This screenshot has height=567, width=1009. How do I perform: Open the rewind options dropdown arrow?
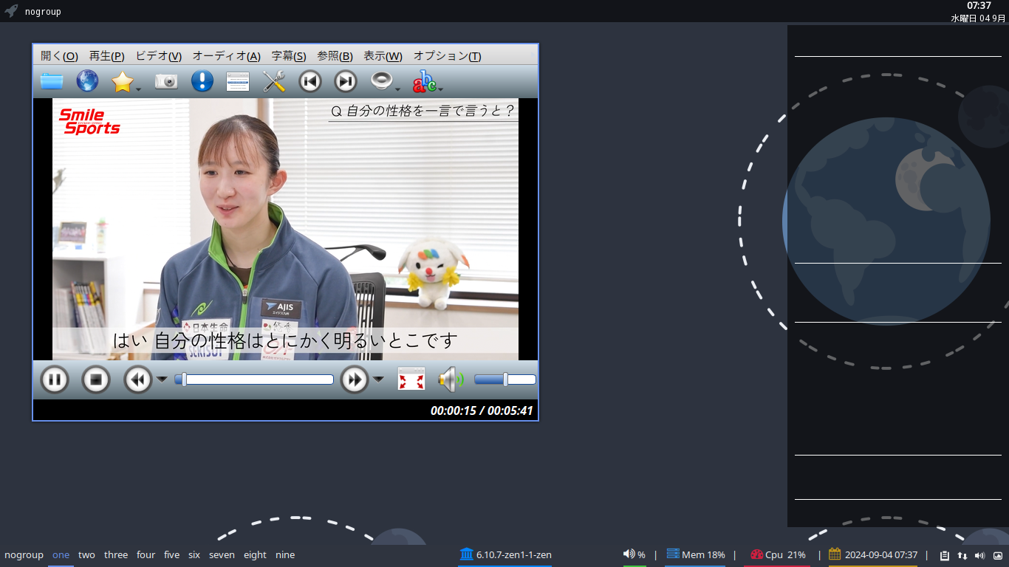click(162, 379)
